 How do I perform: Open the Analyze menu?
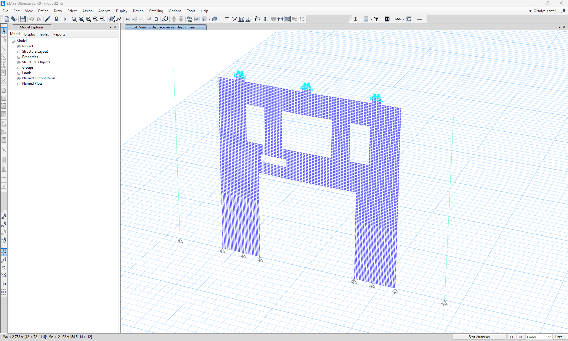tap(104, 11)
